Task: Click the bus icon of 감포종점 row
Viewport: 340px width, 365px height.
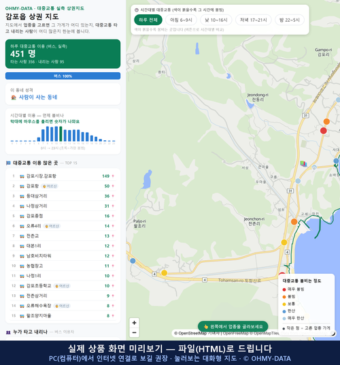Action: [22, 216]
